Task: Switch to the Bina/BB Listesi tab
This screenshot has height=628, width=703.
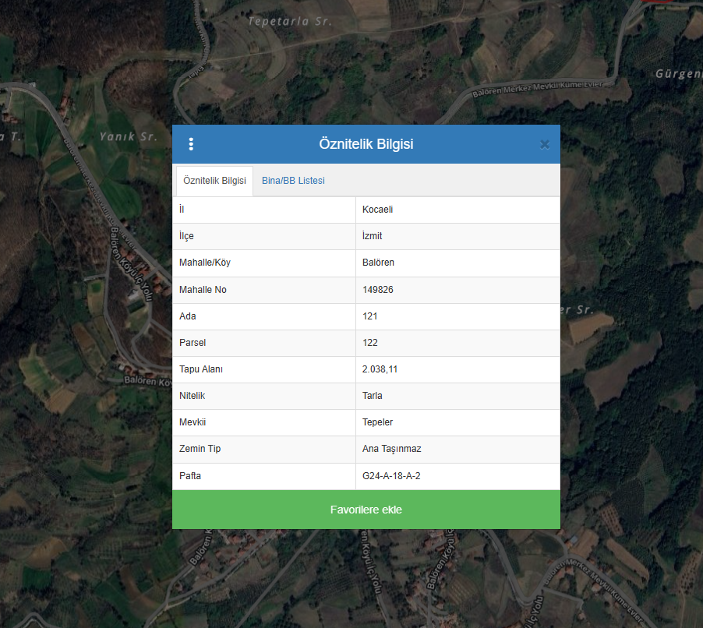Action: pyautogui.click(x=293, y=181)
